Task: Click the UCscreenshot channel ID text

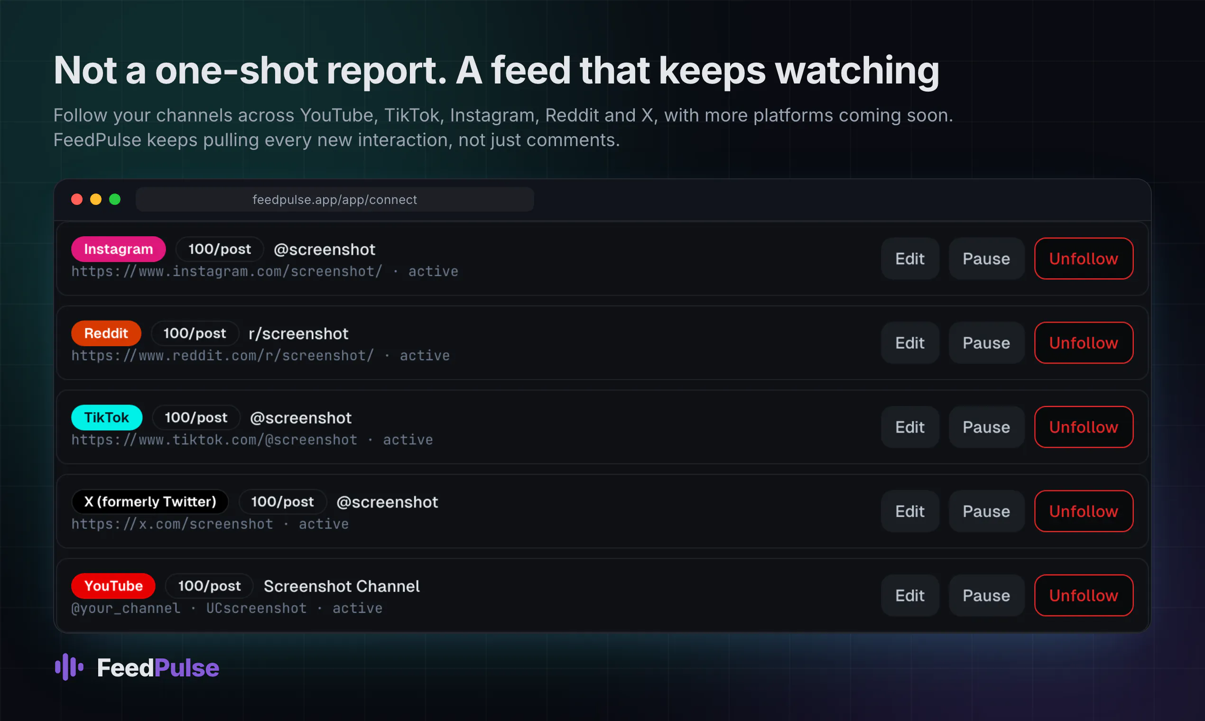Action: (x=257, y=608)
